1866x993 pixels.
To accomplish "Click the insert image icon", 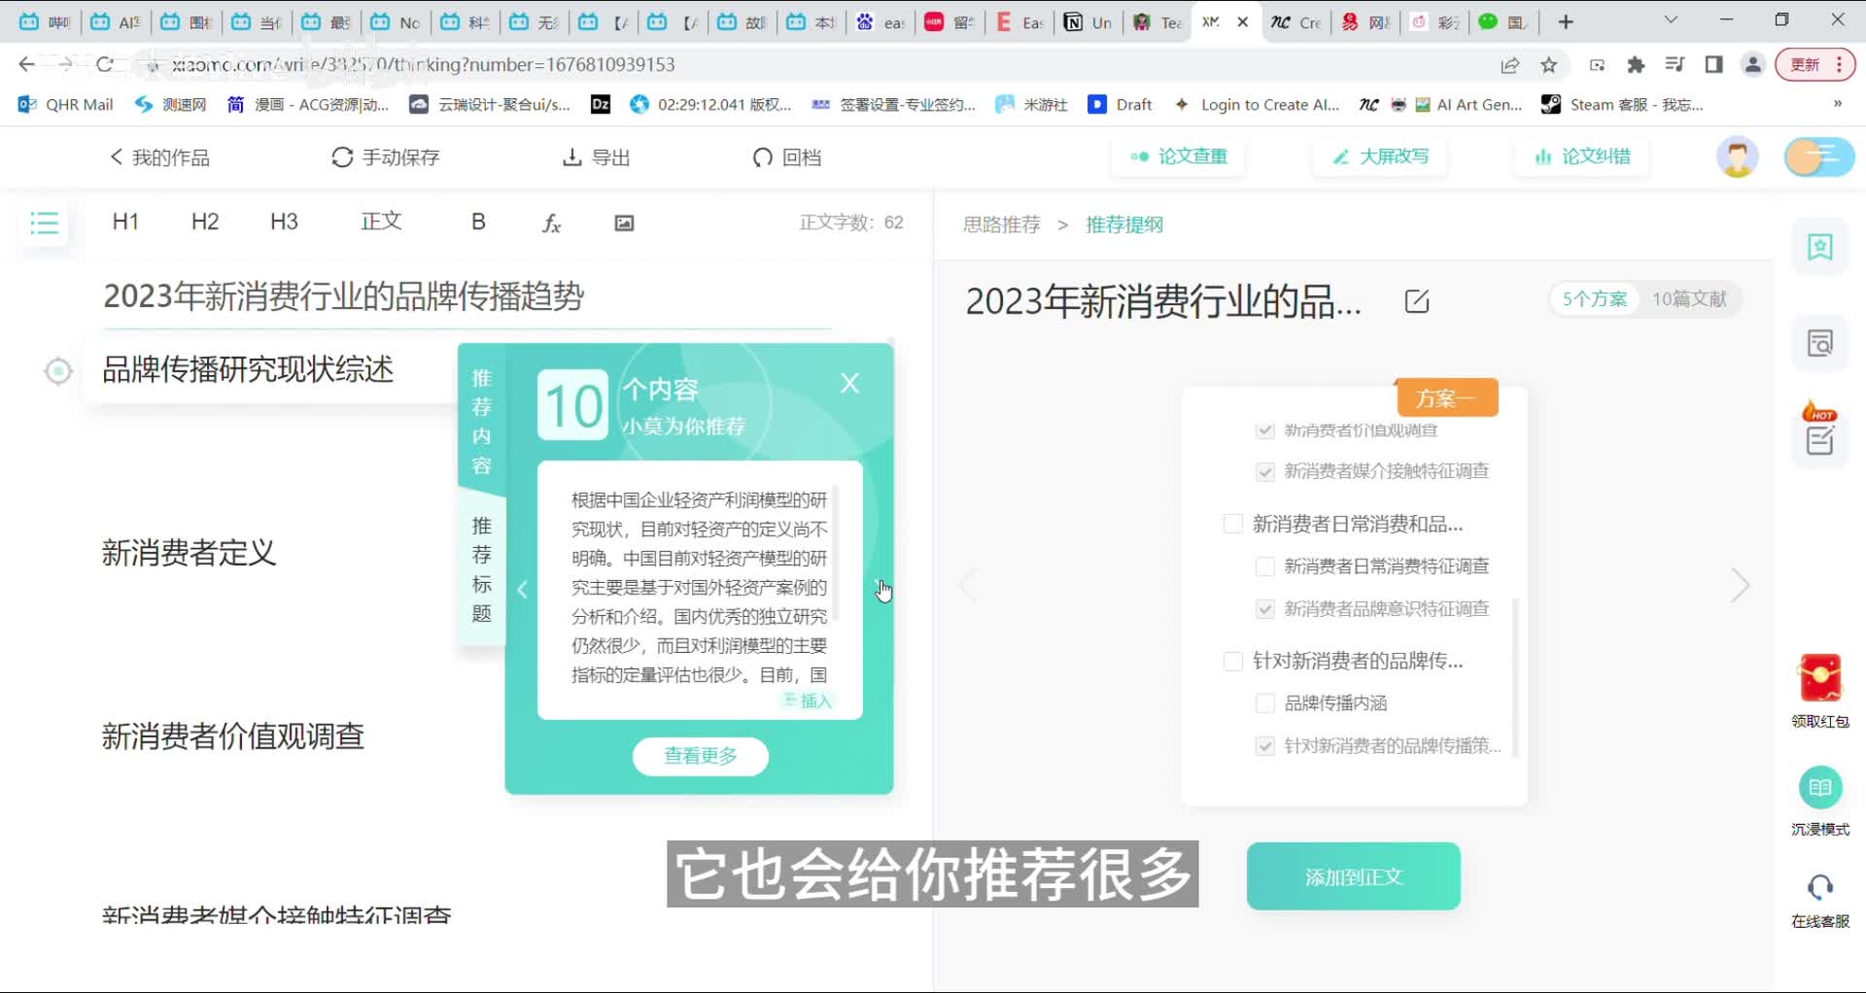I will tap(624, 223).
